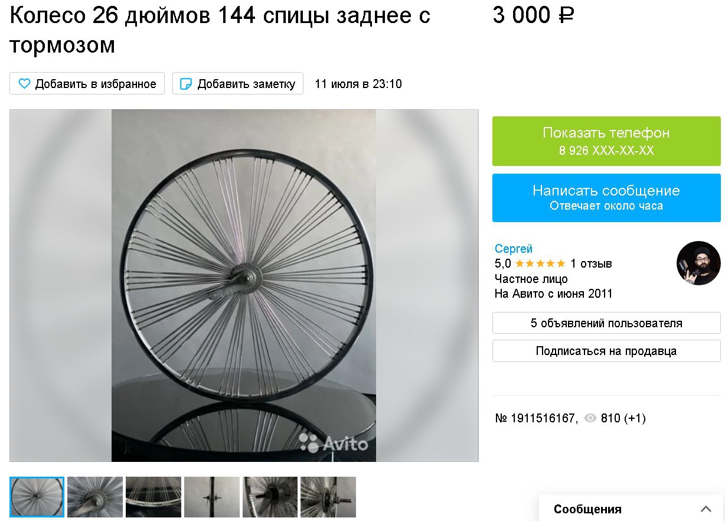
Task: Select the fifth thumbnail of the hub side
Action: coord(270,497)
